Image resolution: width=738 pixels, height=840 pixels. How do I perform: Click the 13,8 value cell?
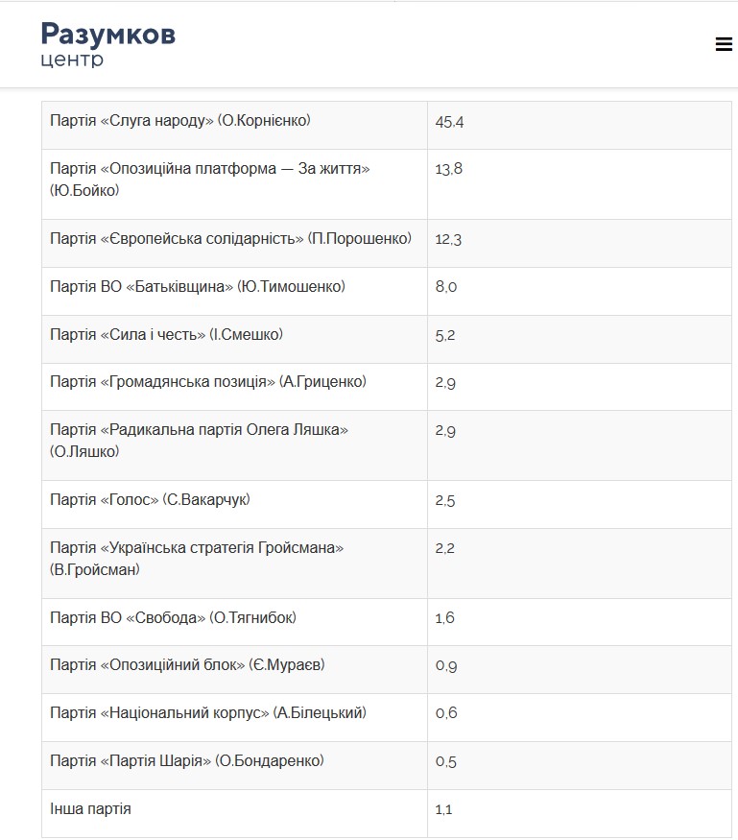580,184
